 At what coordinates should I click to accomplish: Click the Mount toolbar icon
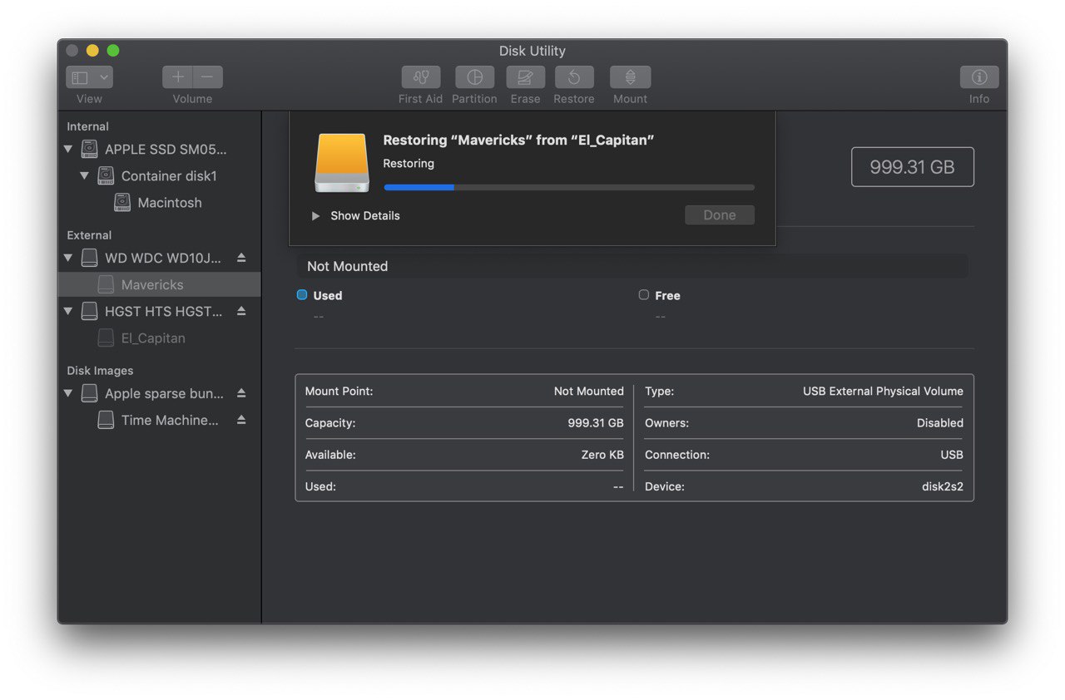click(630, 77)
